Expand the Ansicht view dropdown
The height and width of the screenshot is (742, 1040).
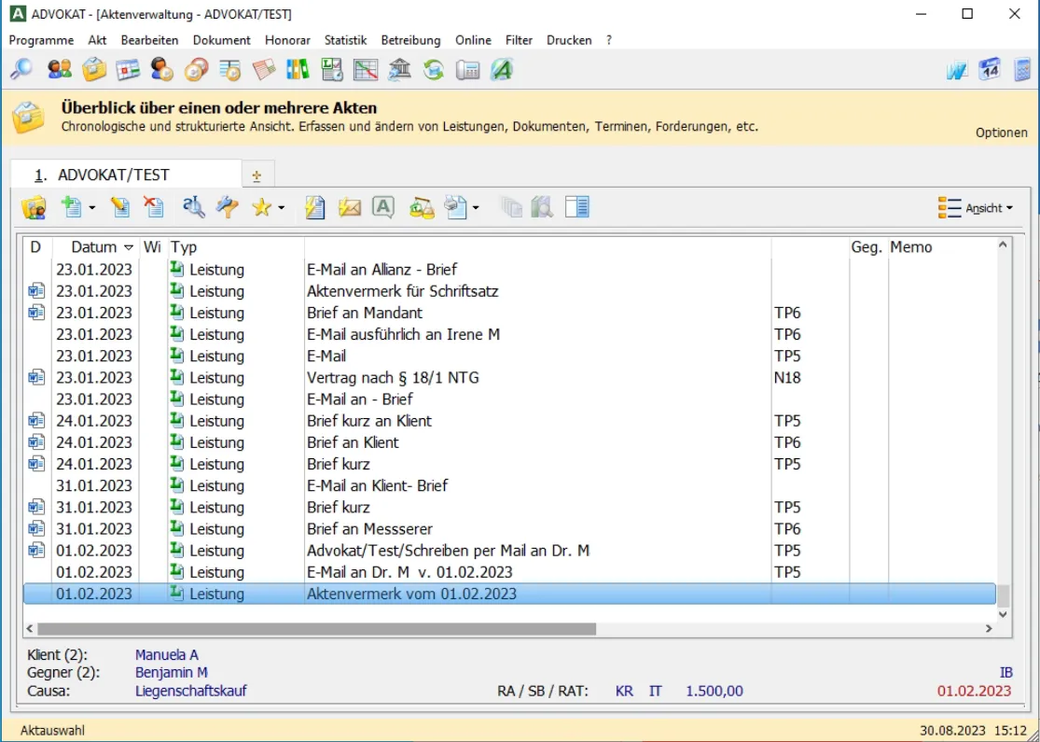[x=976, y=208]
